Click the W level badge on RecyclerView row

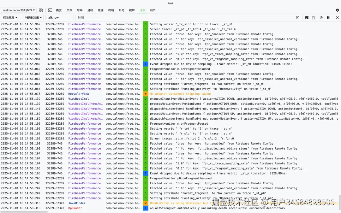coord(146,94)
